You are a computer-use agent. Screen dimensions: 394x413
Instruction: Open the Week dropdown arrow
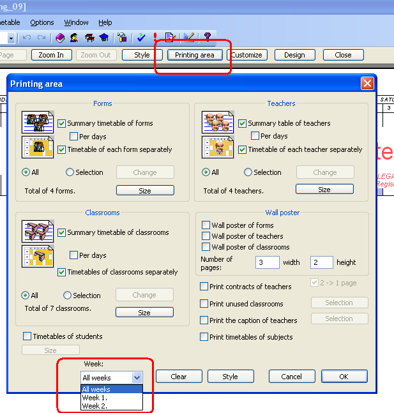click(137, 377)
